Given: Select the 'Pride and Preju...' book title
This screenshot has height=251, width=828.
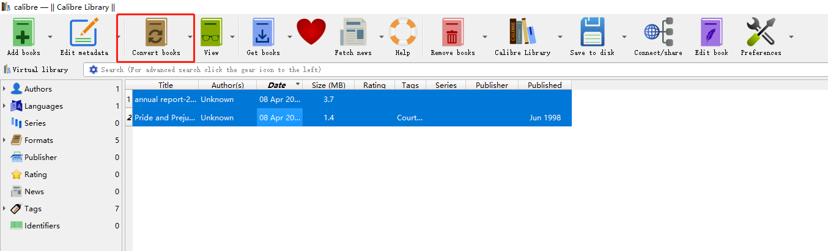Looking at the screenshot, I should click(x=166, y=117).
